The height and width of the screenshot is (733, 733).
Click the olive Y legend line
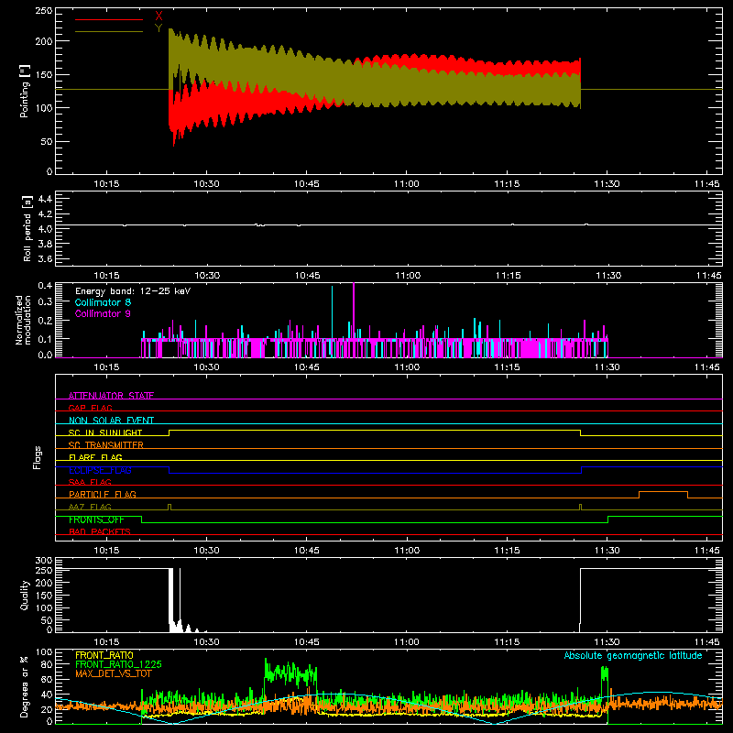point(109,31)
